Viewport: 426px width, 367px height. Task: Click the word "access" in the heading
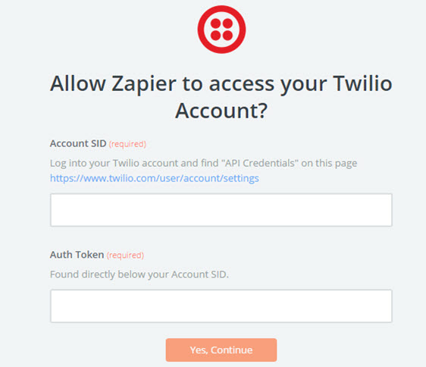pyautogui.click(x=242, y=84)
